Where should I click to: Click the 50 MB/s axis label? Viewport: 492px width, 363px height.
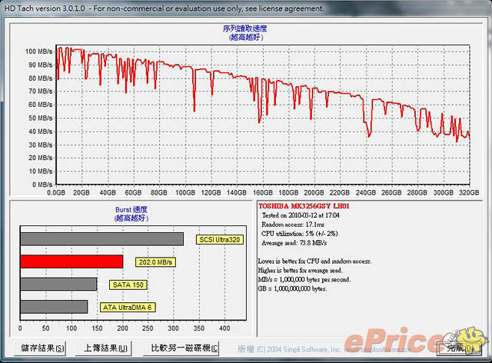pyautogui.click(x=41, y=118)
